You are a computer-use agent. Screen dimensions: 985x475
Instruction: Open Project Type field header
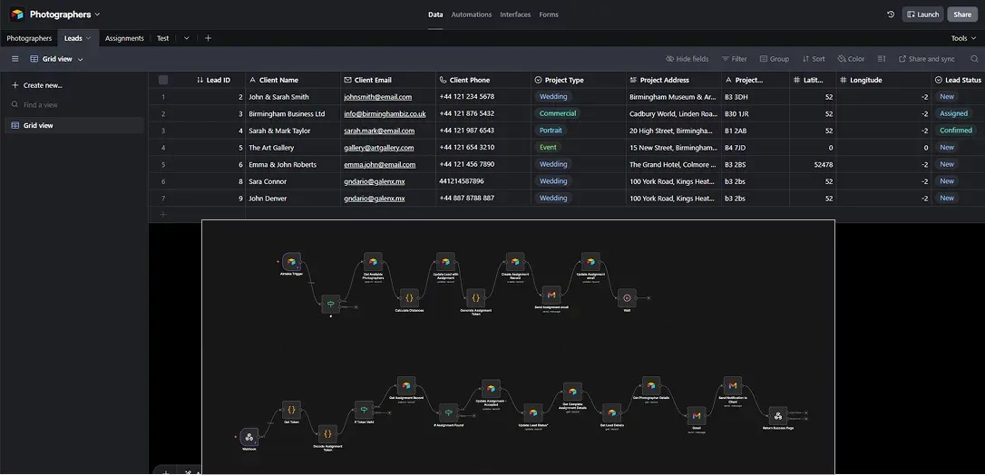(579, 80)
